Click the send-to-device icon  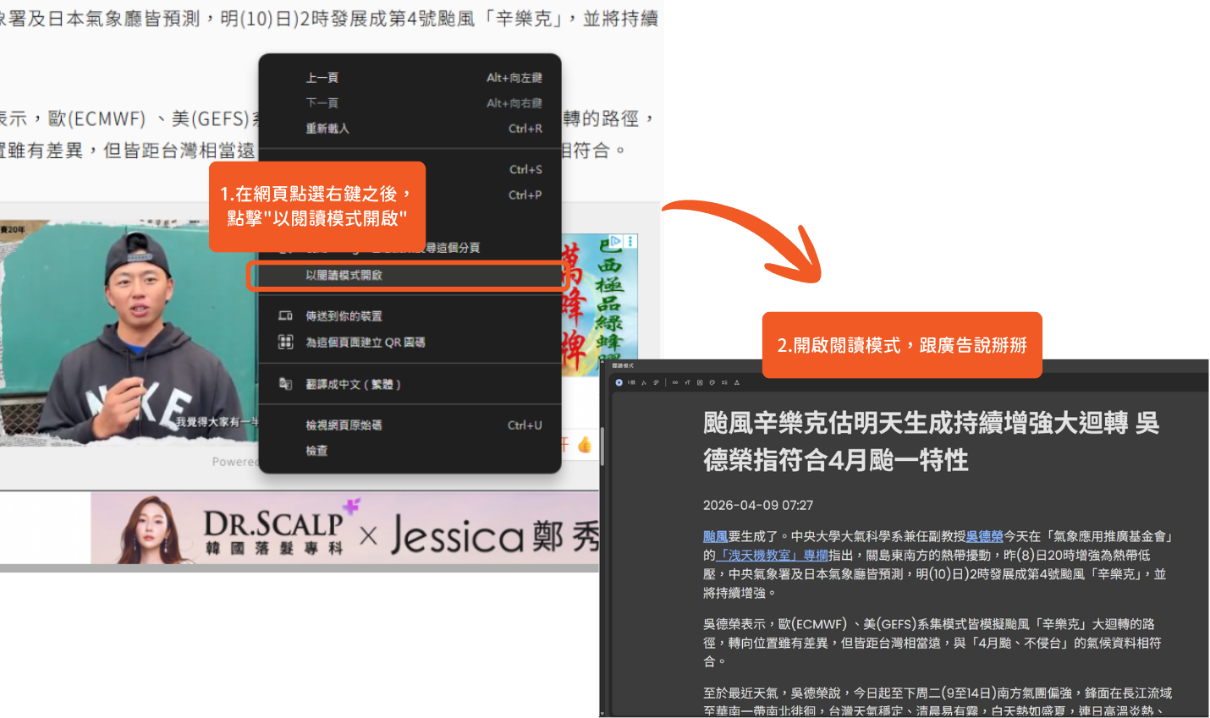tap(286, 315)
